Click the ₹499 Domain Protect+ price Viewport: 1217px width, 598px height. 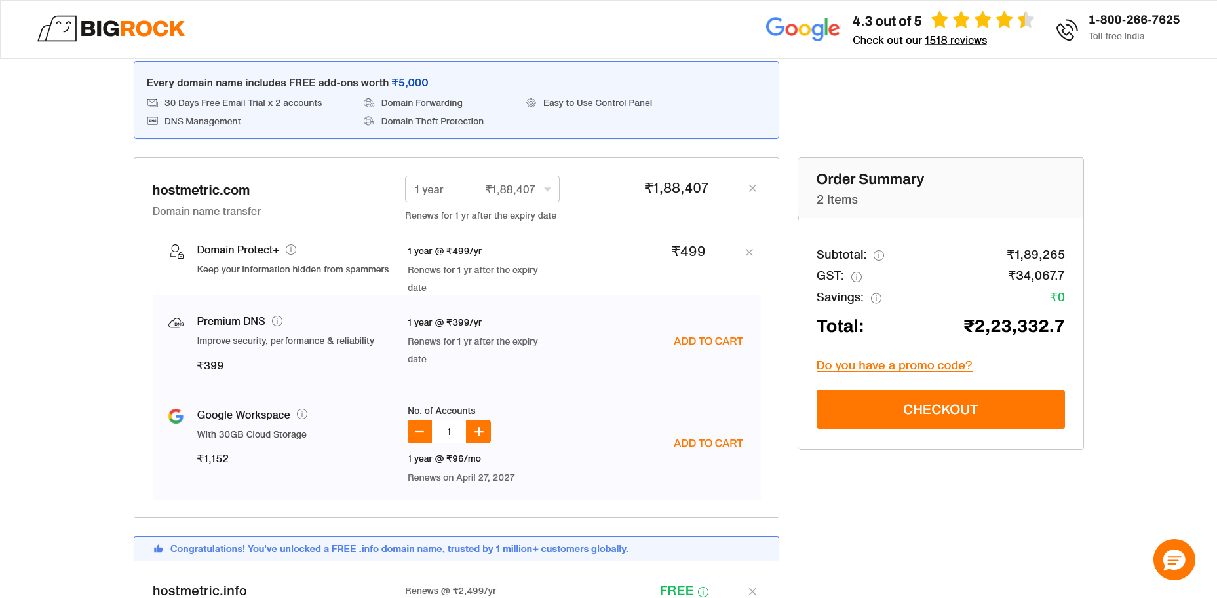(688, 252)
